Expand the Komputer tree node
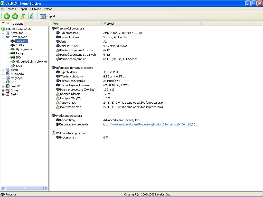263x197 pixels. [3, 33]
